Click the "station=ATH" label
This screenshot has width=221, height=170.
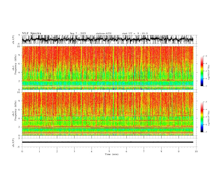(x=104, y=33)
